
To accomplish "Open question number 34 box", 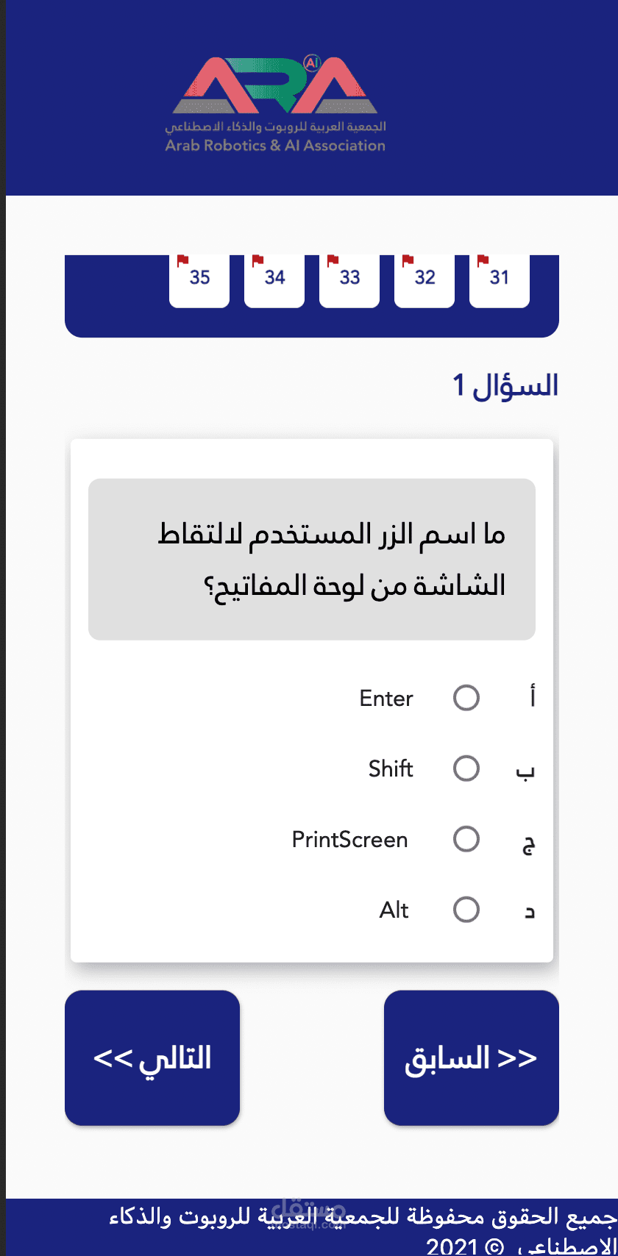I will 274,279.
